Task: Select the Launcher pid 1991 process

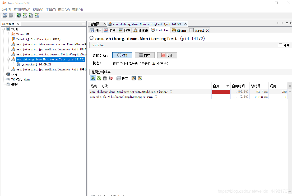Action: 51,69
